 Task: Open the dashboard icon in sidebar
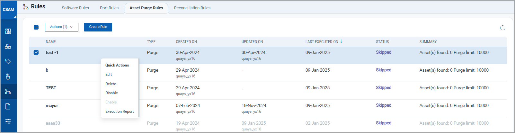8,31
